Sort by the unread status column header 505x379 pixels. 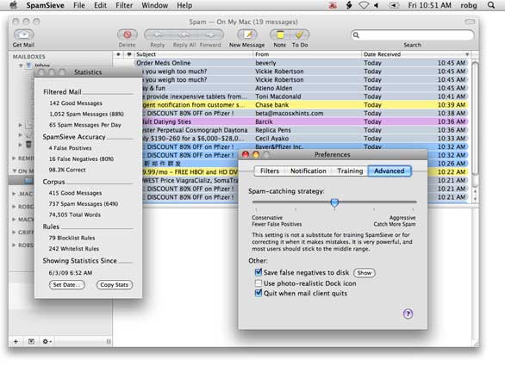pos(119,54)
